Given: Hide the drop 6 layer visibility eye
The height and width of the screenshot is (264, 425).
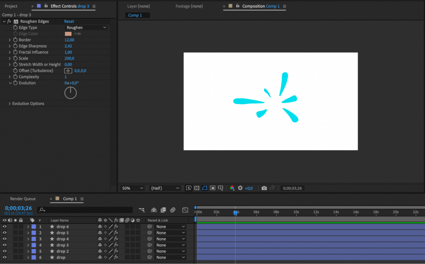Looking at the screenshot, I should point(4,226).
